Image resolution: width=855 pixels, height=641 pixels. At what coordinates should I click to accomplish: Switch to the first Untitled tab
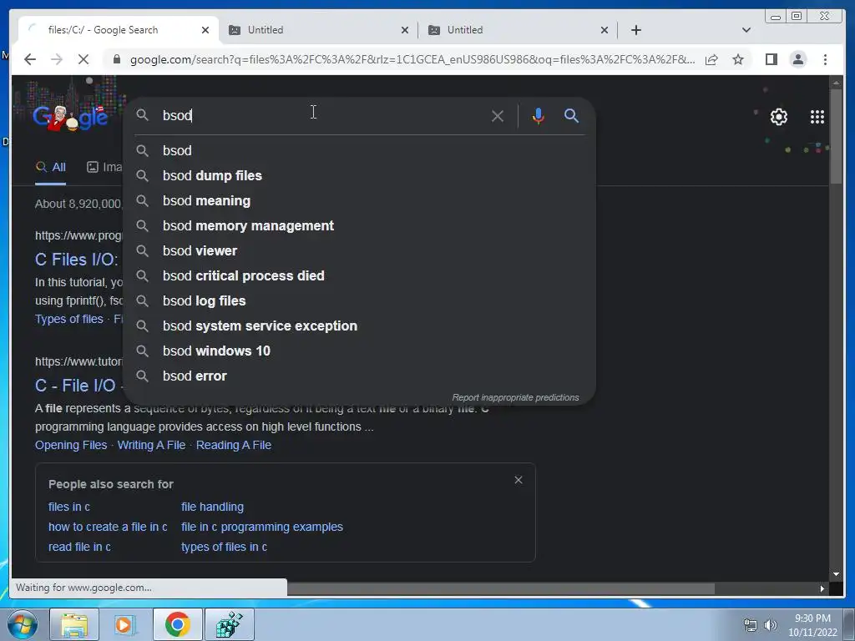(x=317, y=30)
